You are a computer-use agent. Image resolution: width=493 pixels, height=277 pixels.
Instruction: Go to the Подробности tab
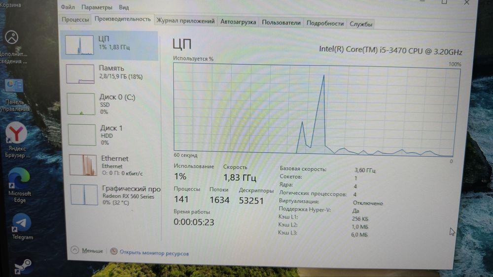325,23
